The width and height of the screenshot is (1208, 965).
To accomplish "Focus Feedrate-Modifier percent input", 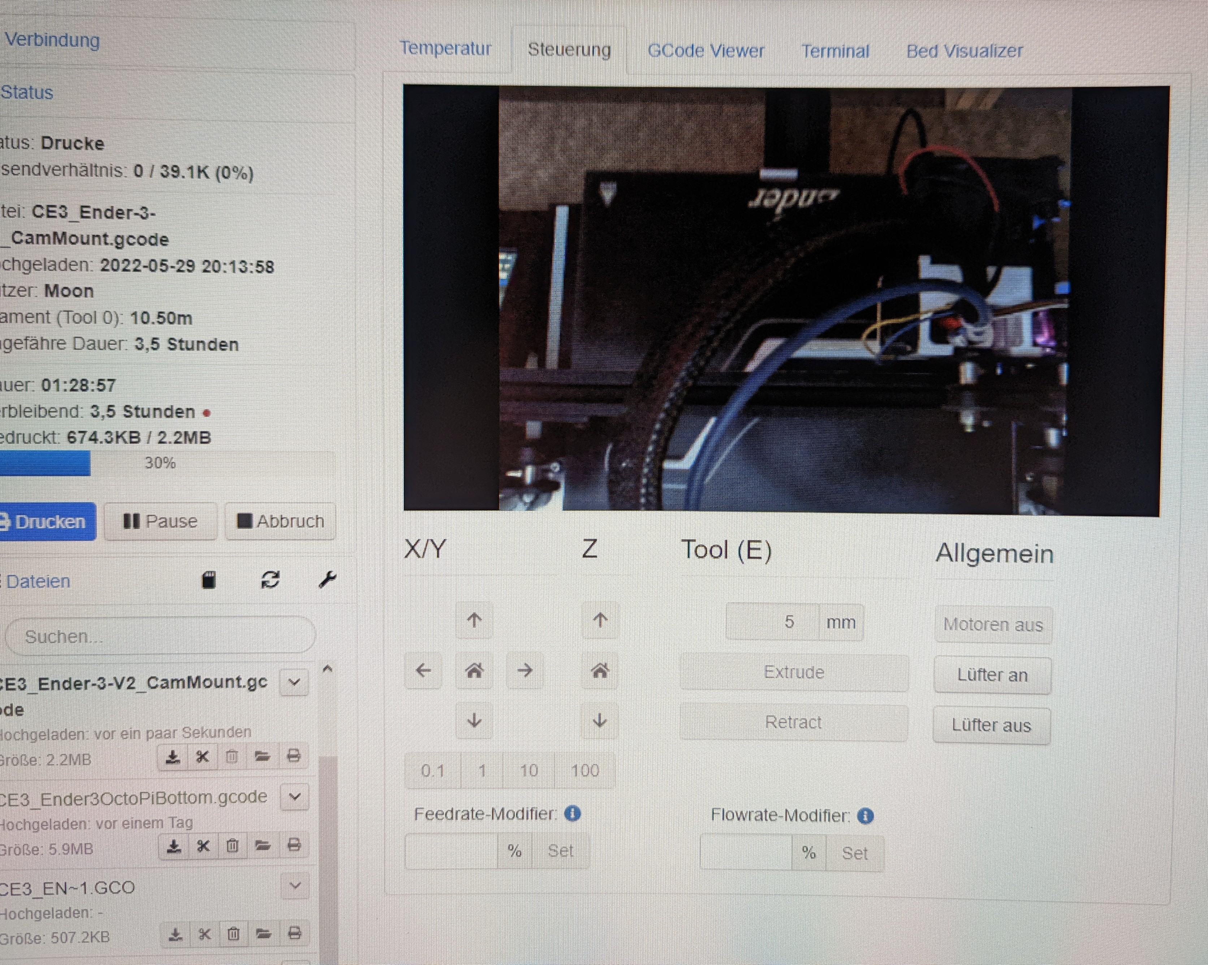I will pos(451,851).
